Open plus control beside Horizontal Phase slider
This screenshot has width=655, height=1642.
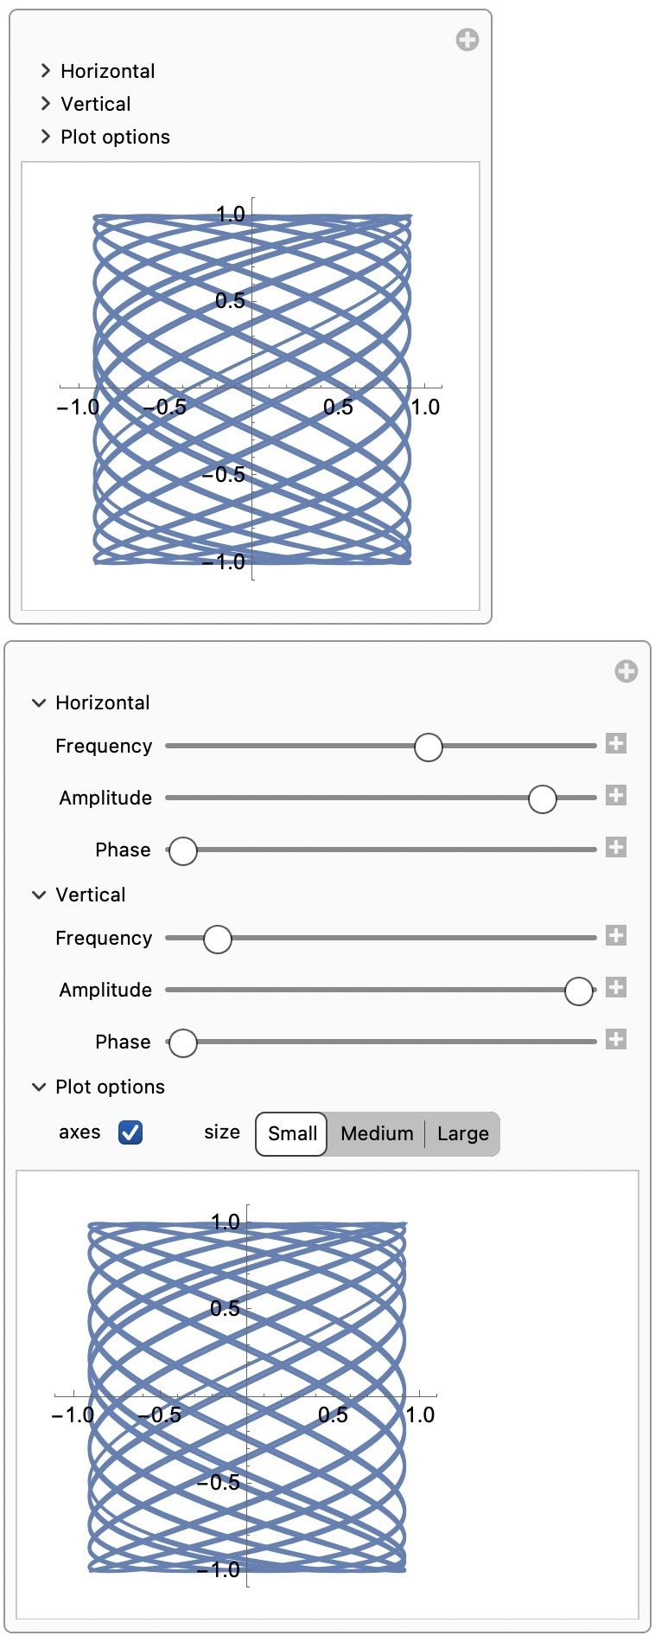click(x=616, y=848)
